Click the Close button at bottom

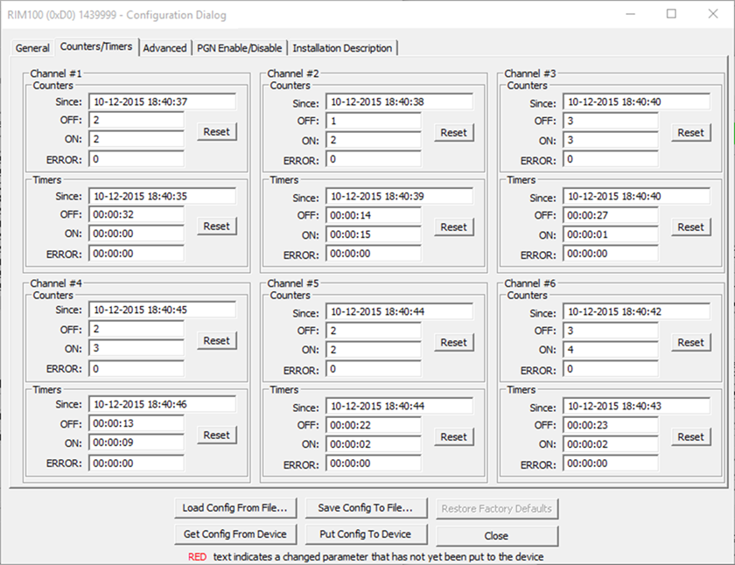pos(496,535)
